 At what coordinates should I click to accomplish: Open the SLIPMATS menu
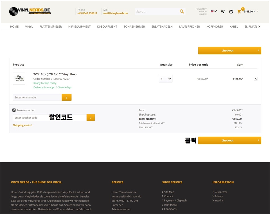[x=251, y=27]
